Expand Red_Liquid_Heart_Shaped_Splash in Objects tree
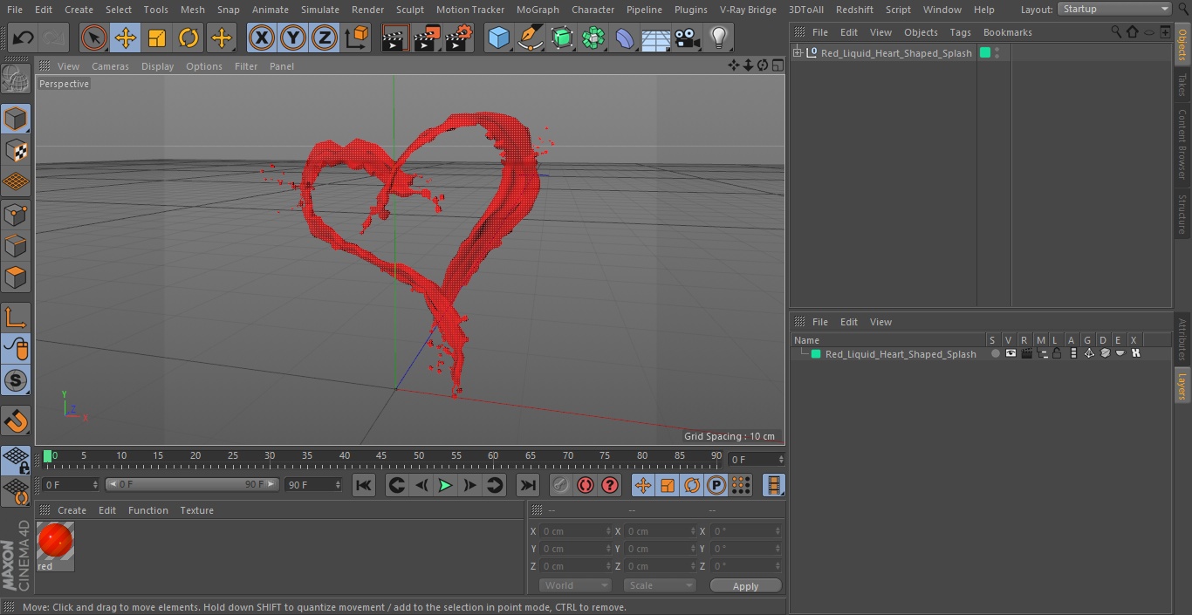The height and width of the screenshot is (615, 1192). [x=797, y=53]
